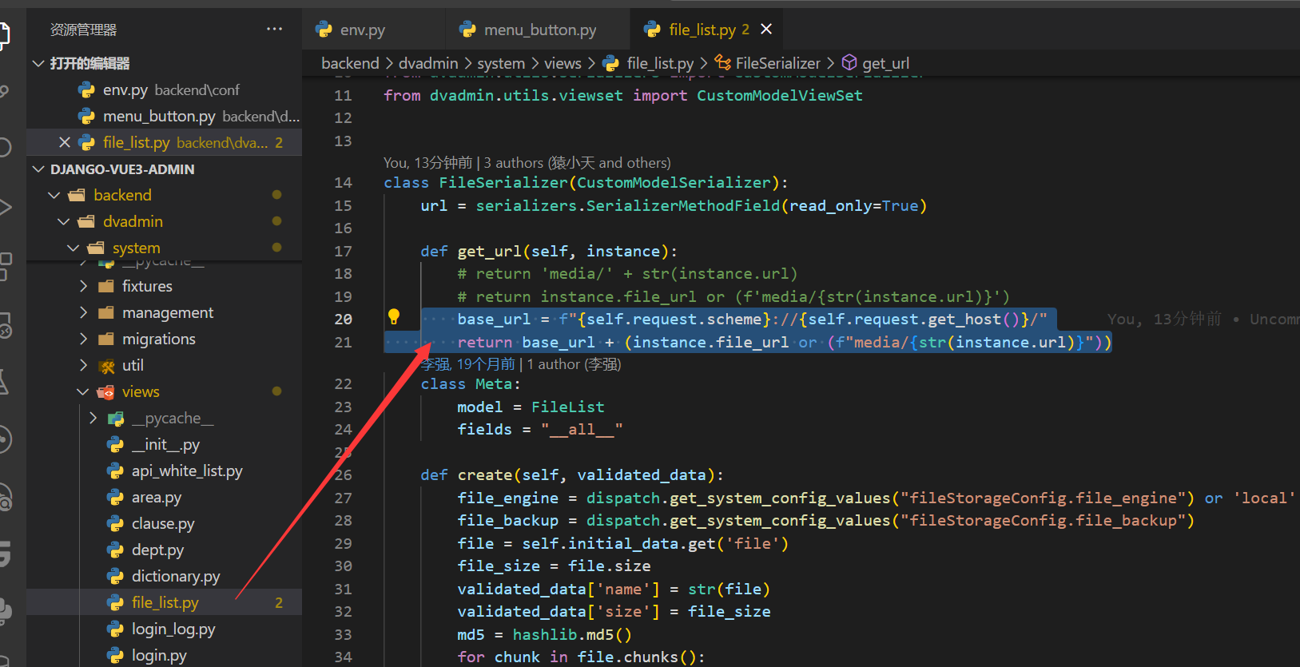The image size is (1300, 667).
Task: Collapse the open editors section
Action: click(x=38, y=63)
